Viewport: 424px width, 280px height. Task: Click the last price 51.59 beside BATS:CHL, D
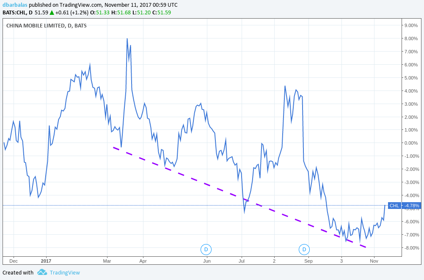coord(41,12)
